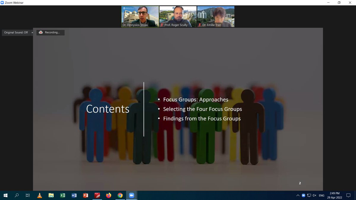
Task: Open the PDF editor taskbar icon
Action: (x=97, y=195)
